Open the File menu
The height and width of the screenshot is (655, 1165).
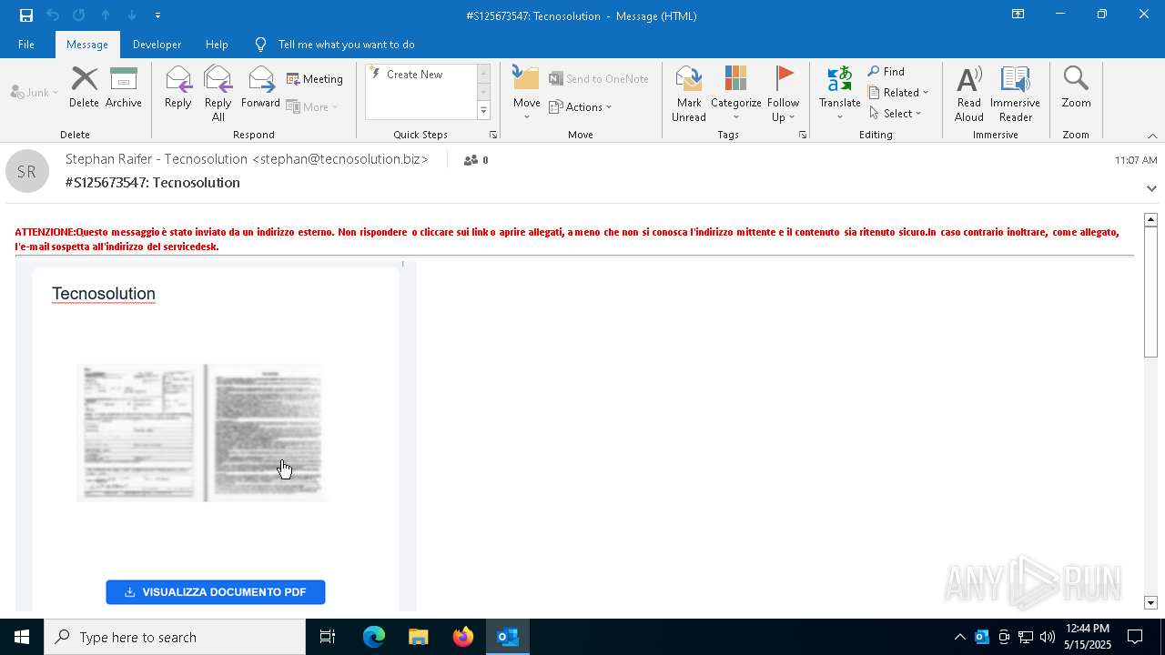coord(26,44)
